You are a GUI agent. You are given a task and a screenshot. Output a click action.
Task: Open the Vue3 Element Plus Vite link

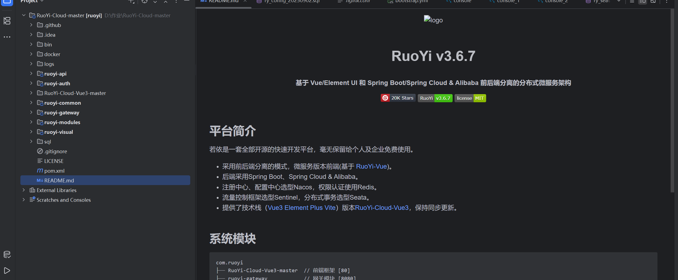302,208
